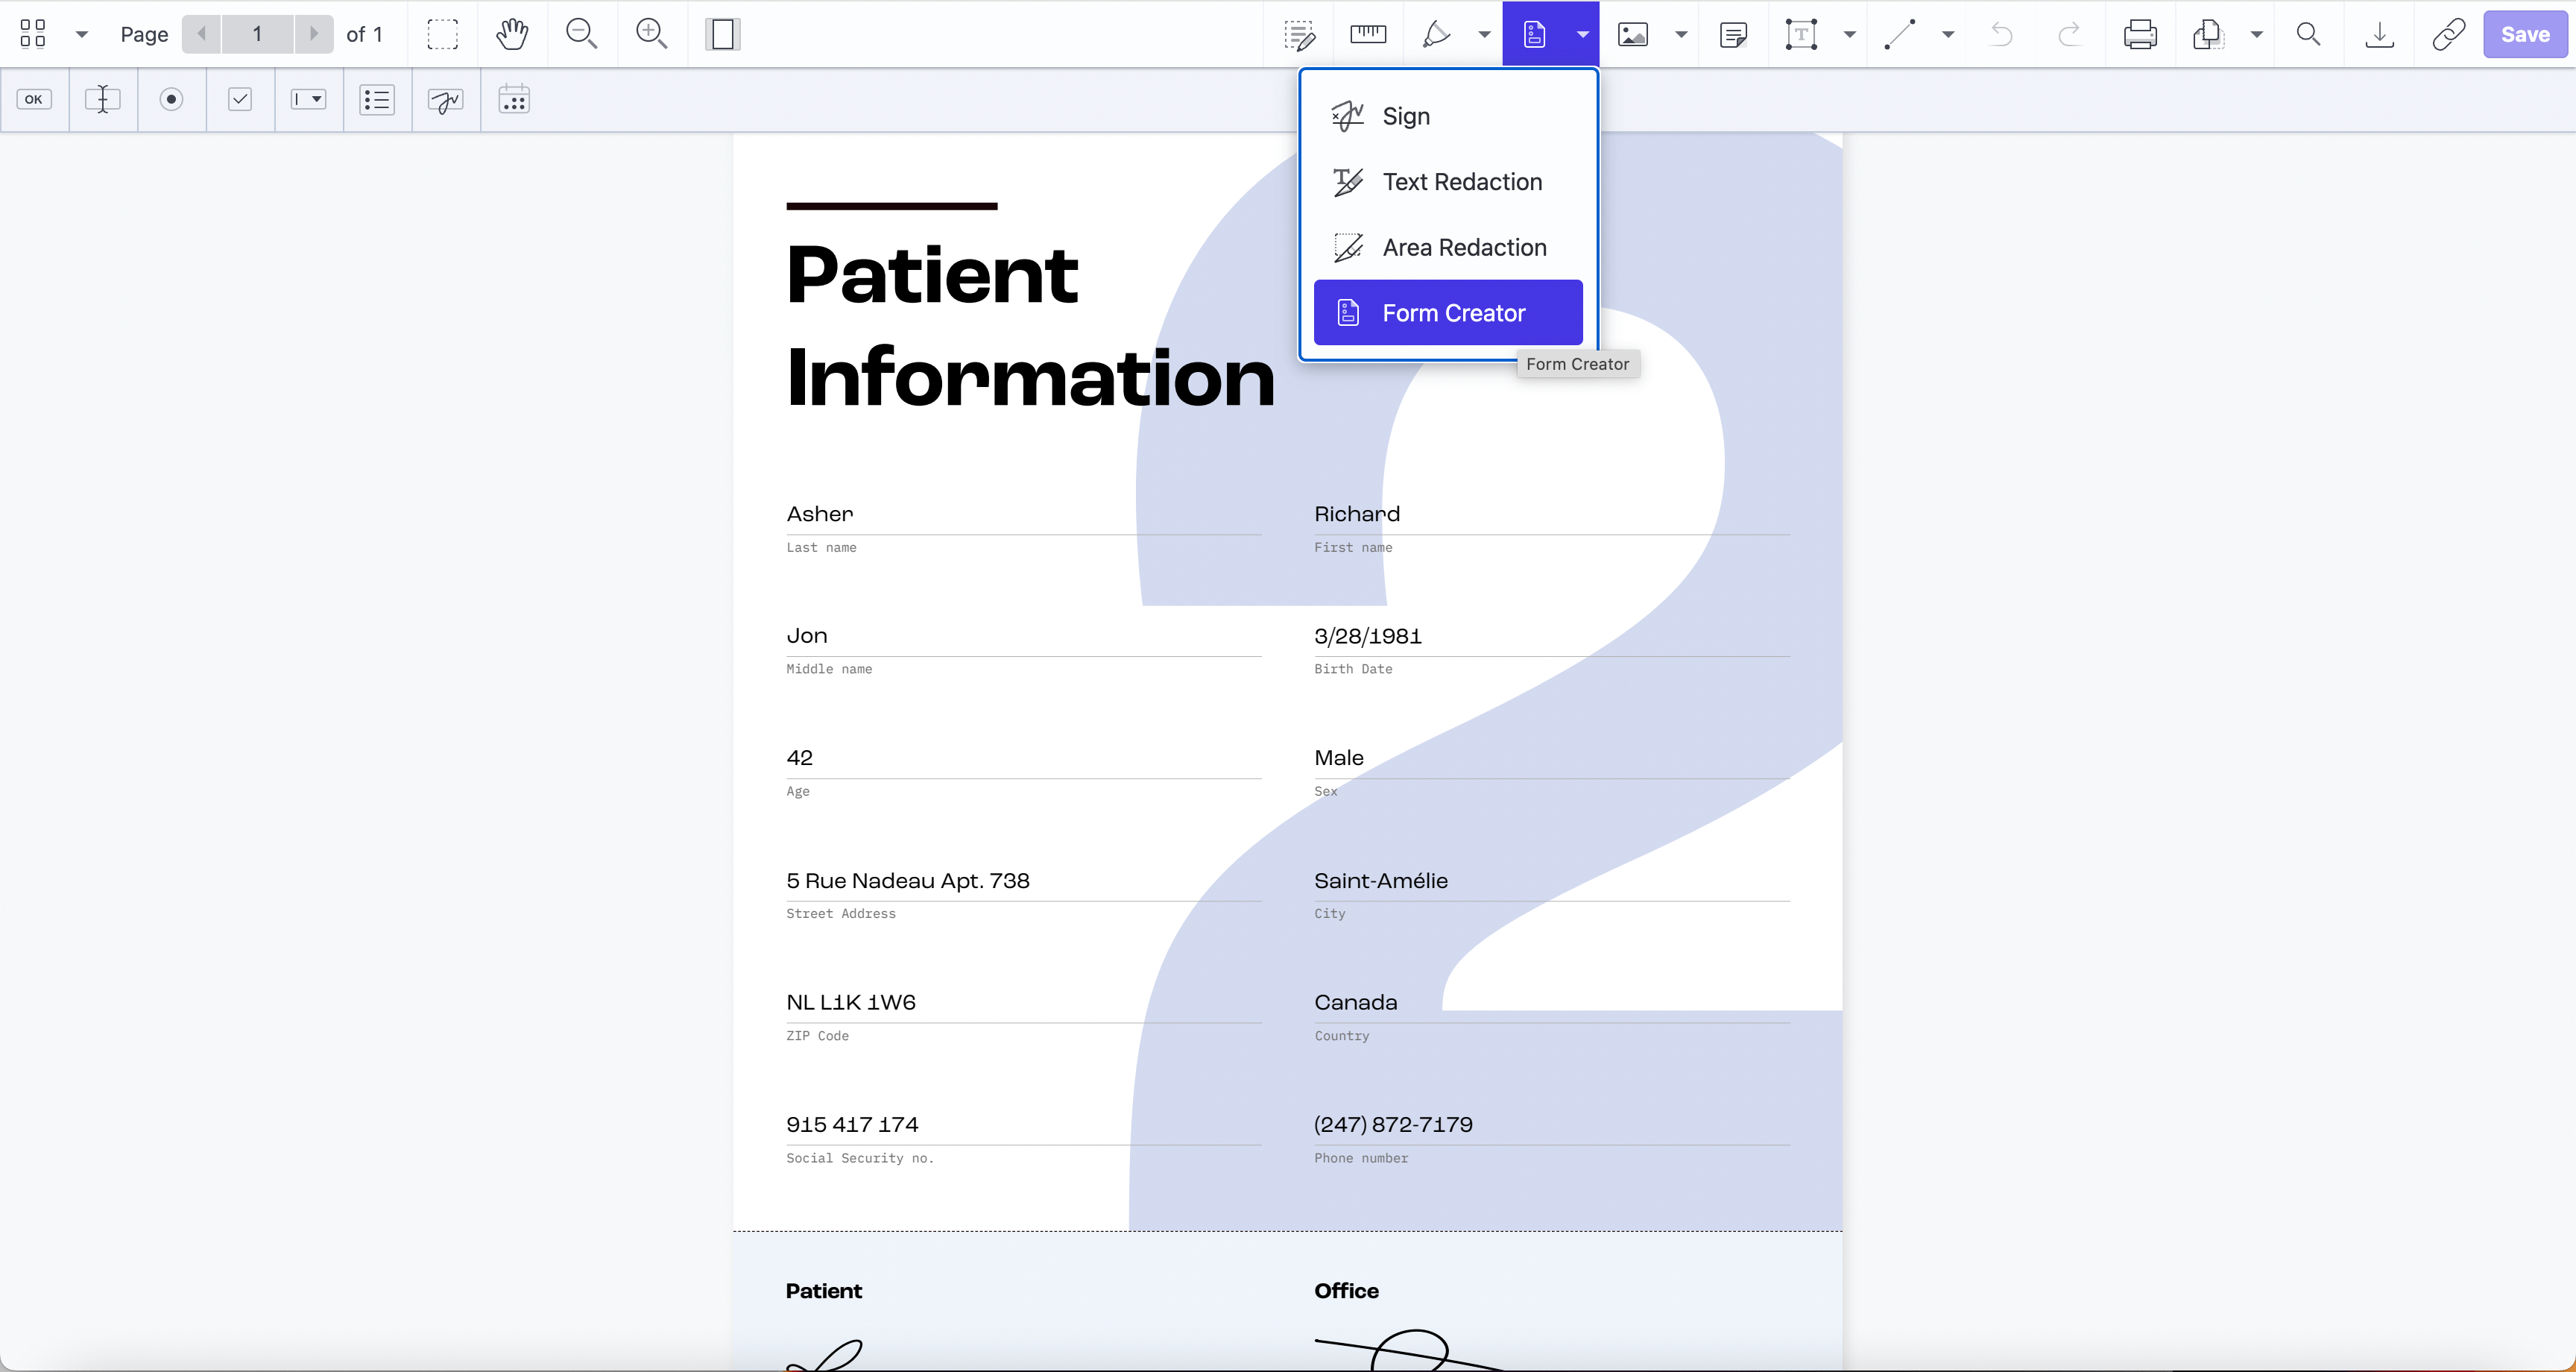Click the zoom out magnifier icon
2576x1372 pixels.
[x=582, y=34]
